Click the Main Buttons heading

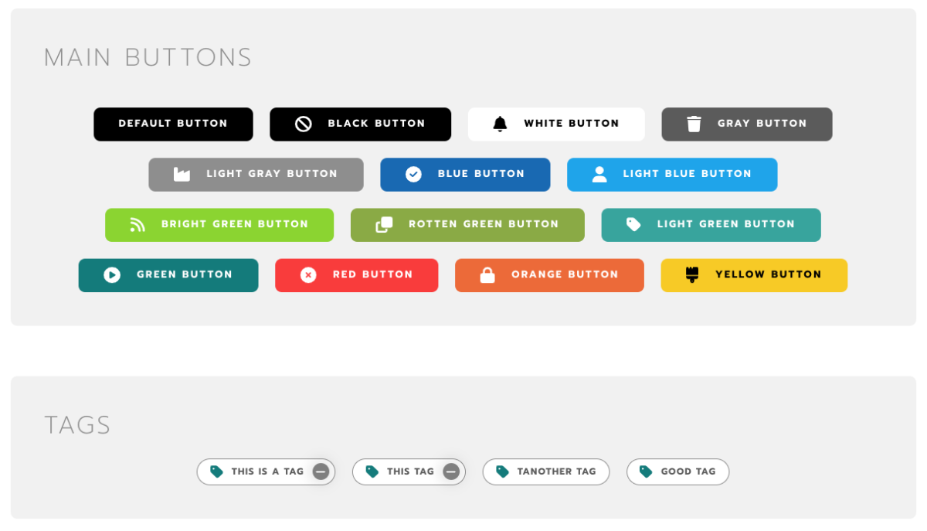coord(148,57)
